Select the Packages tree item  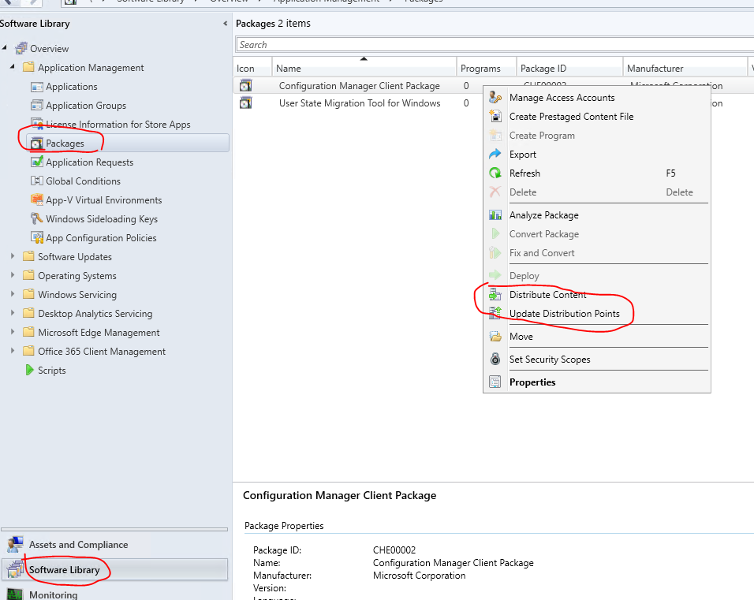pos(128,143)
